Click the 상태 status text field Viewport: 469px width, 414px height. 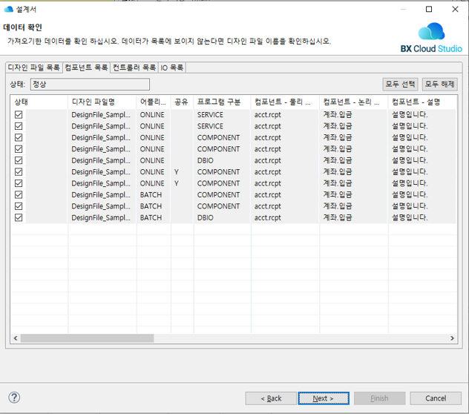coord(89,85)
